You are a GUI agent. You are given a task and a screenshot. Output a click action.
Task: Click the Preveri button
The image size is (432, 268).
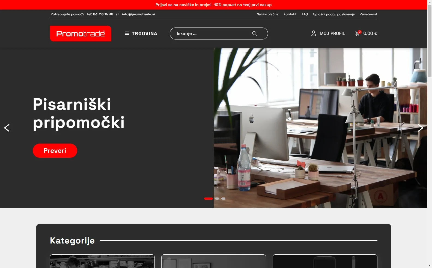(x=55, y=151)
